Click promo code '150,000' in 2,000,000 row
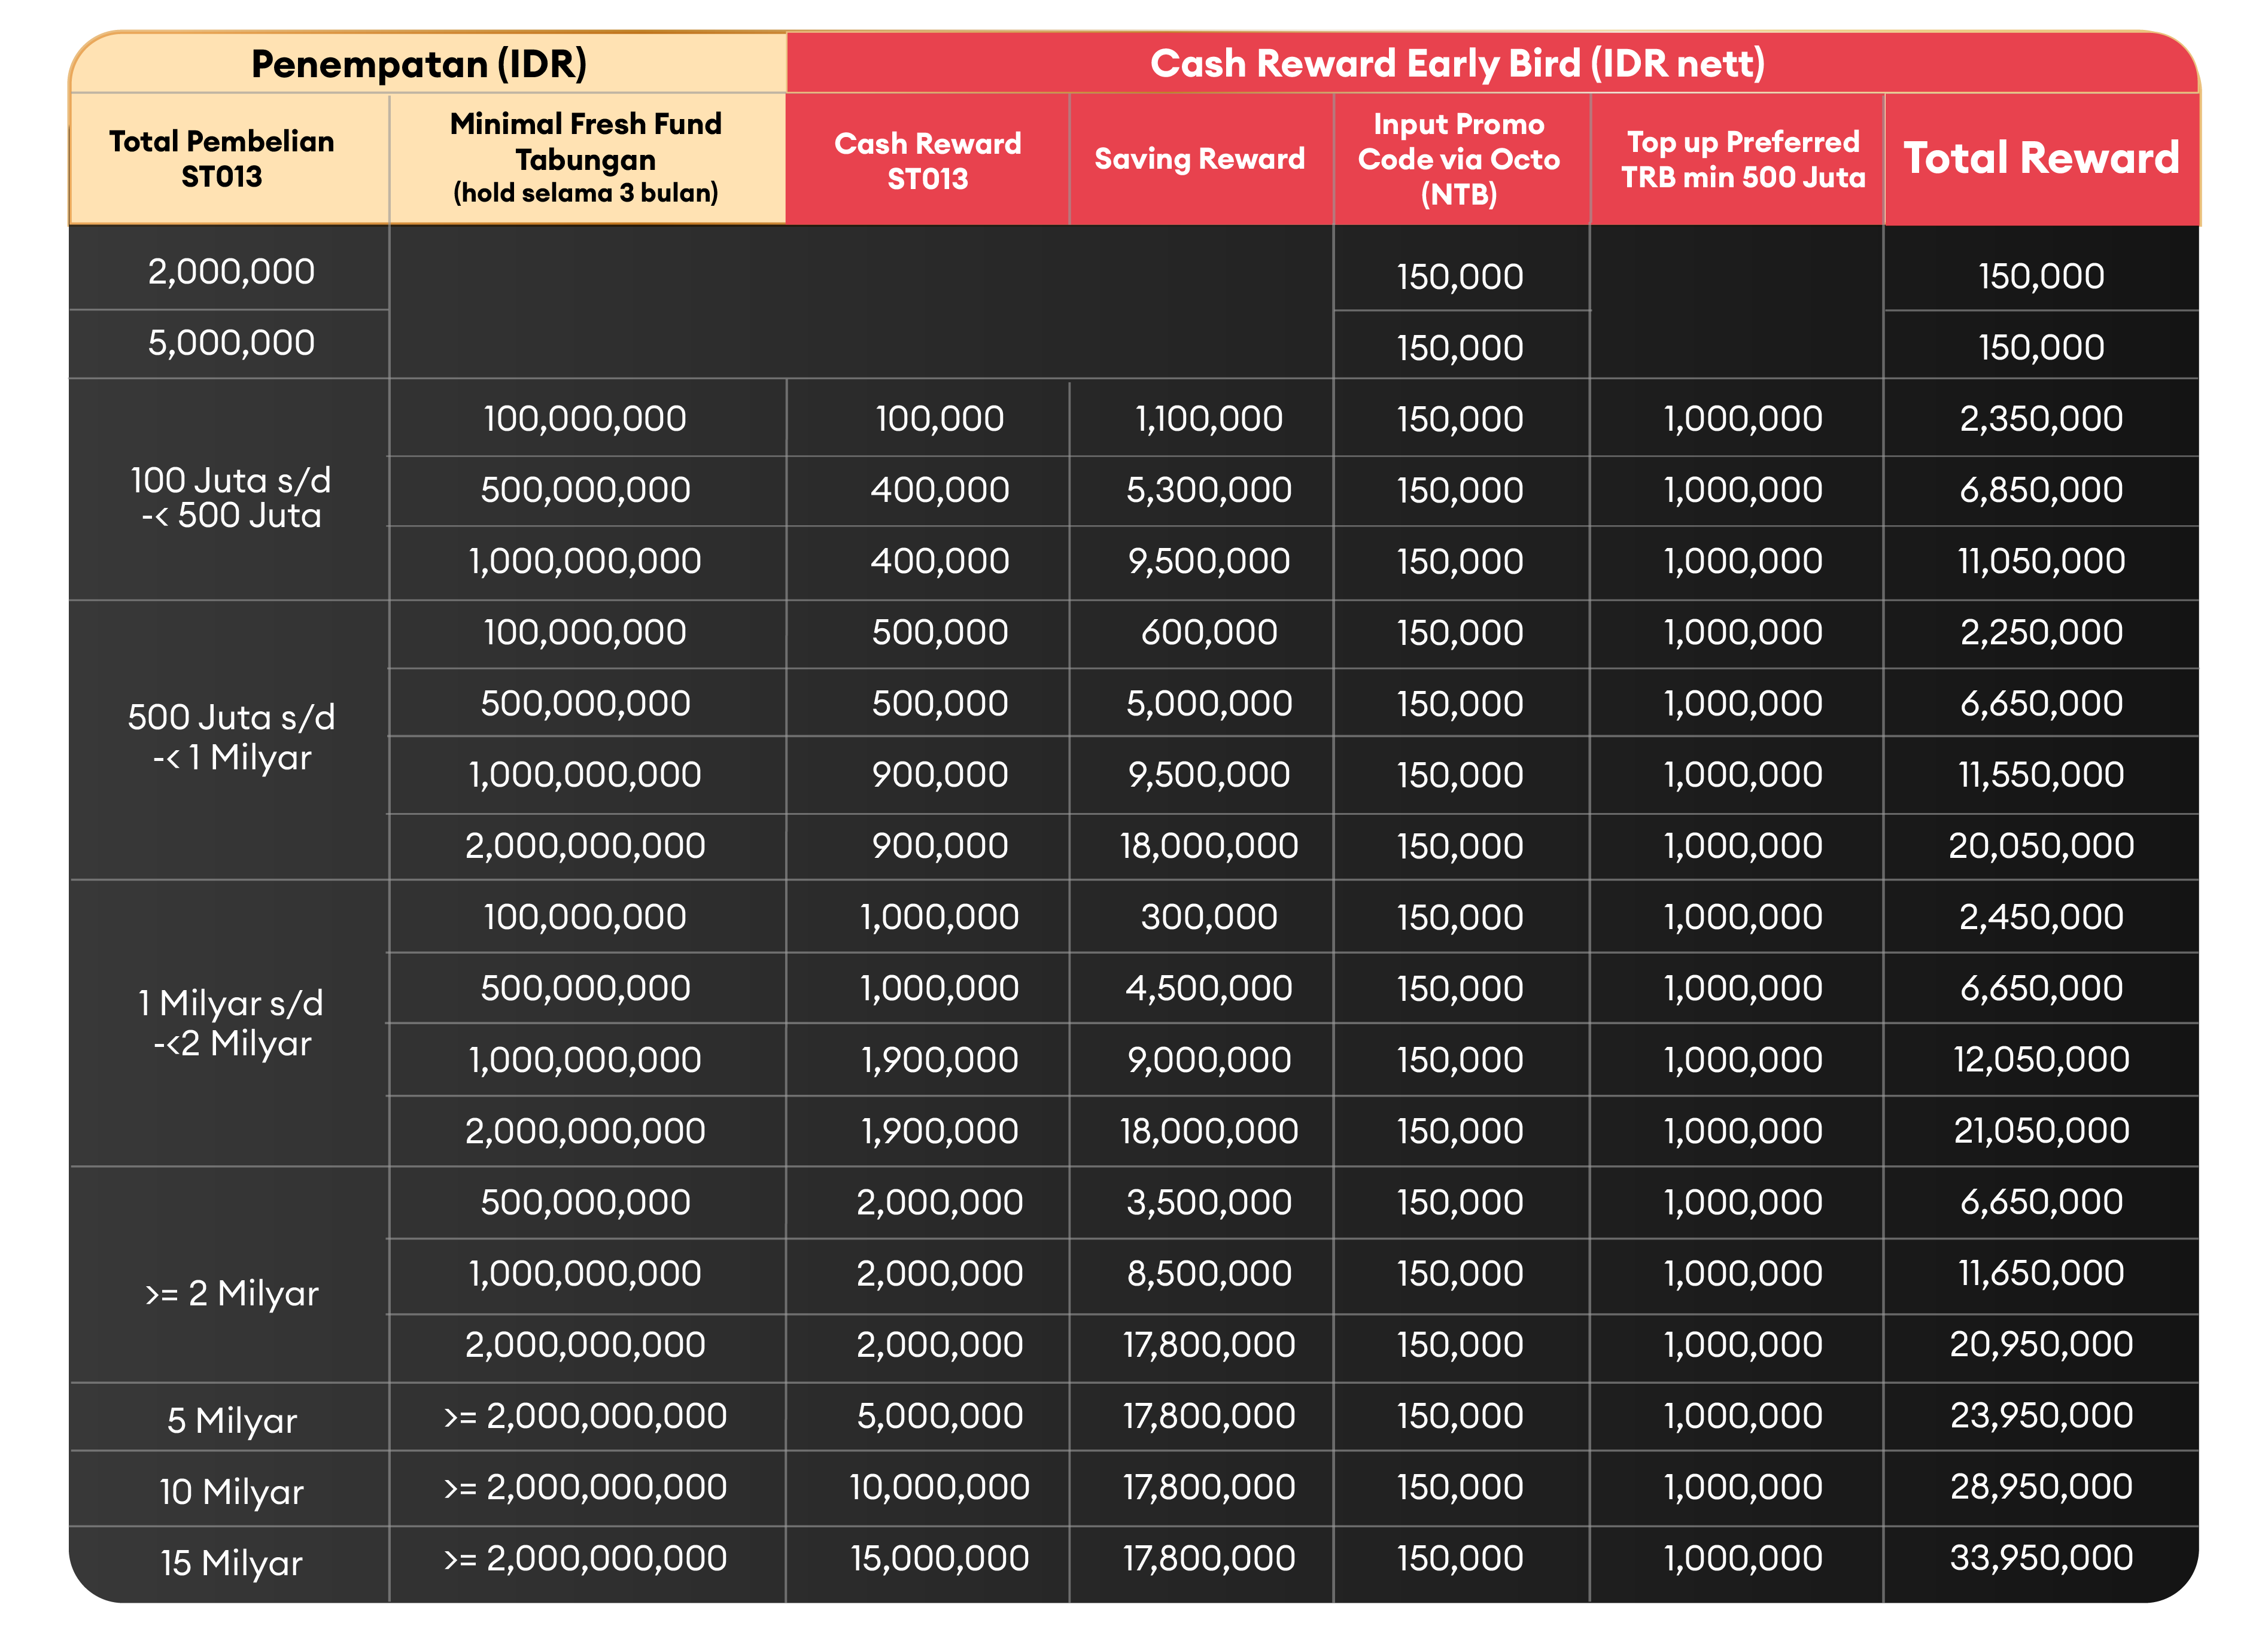The image size is (2268, 1635). tap(1460, 276)
